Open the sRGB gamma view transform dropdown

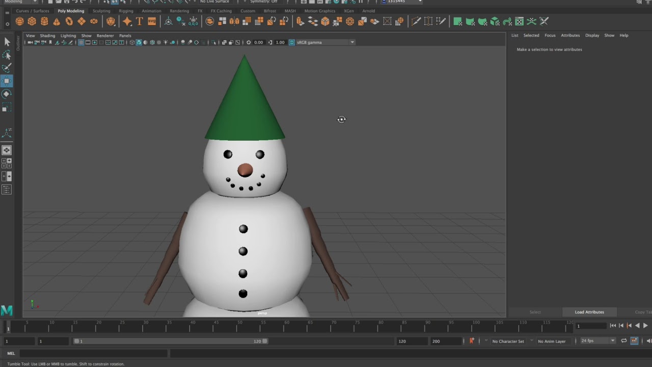(x=325, y=42)
